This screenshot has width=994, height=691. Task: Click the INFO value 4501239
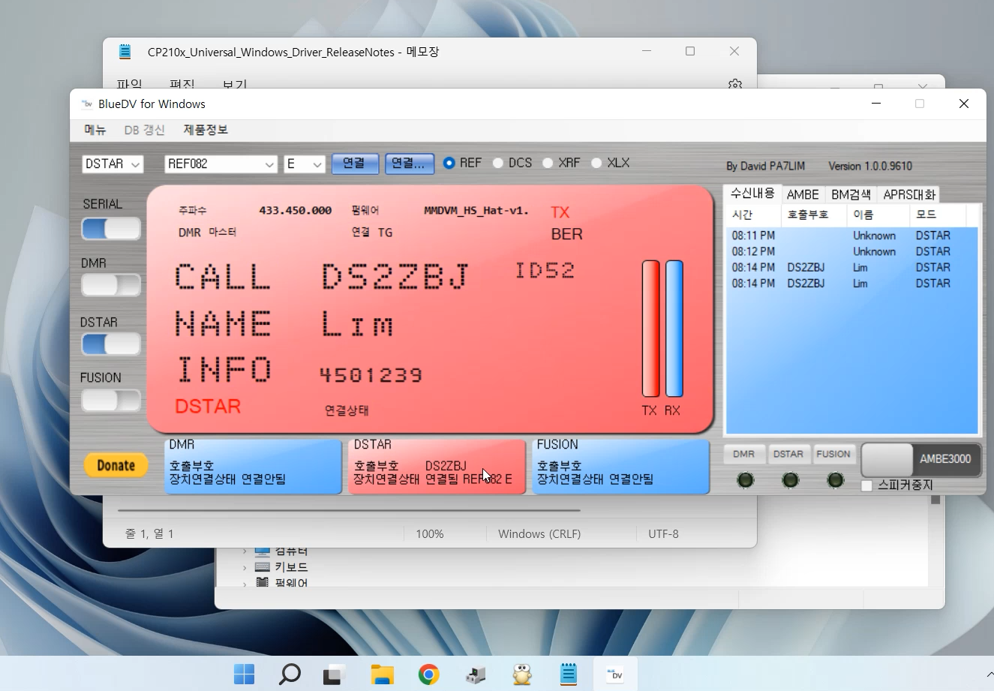[x=371, y=375]
